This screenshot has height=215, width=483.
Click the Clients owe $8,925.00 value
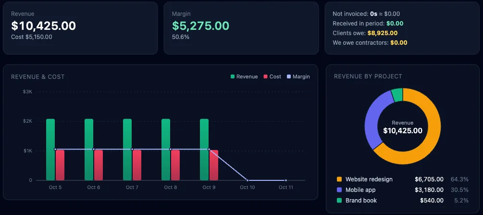click(383, 33)
